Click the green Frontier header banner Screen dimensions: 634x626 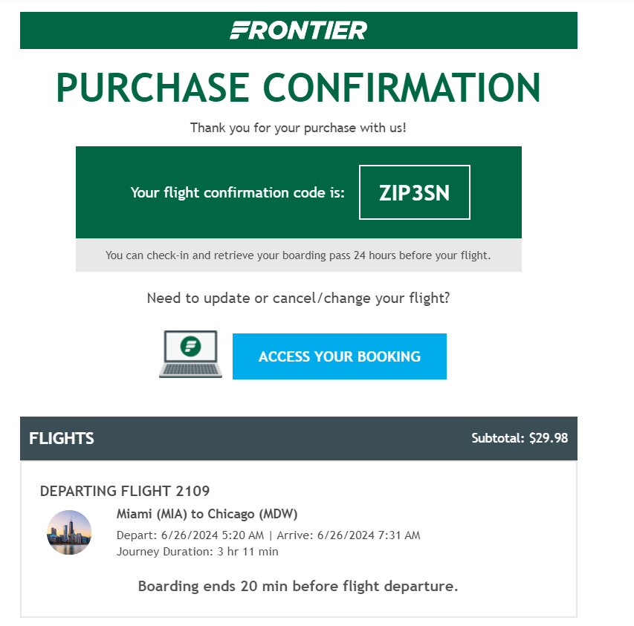pyautogui.click(x=298, y=30)
